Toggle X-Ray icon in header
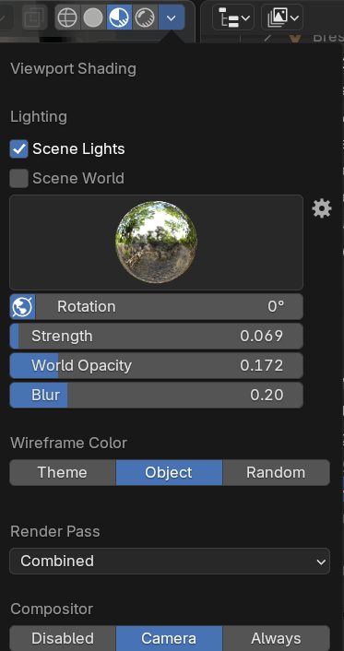Screen dimensions: 344x651 34,18
